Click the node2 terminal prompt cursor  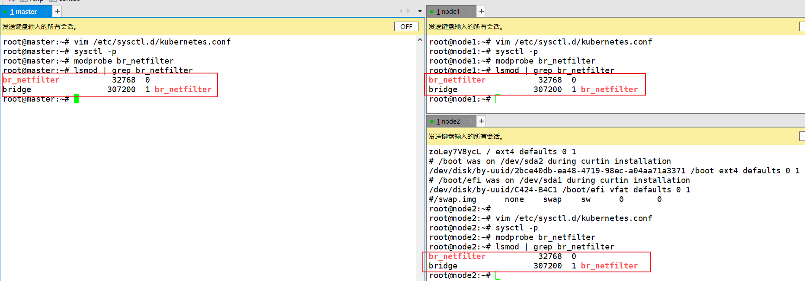[x=498, y=275]
